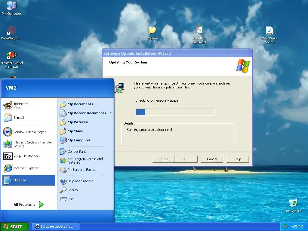
Task: Launch Windows Media Player
Action: [x=29, y=132]
